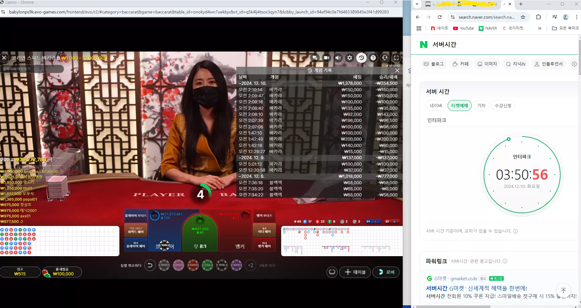Image resolution: width=581 pixels, height=308 pixels.
Task: Open a new tab in the Naver browser
Action: [521, 4]
